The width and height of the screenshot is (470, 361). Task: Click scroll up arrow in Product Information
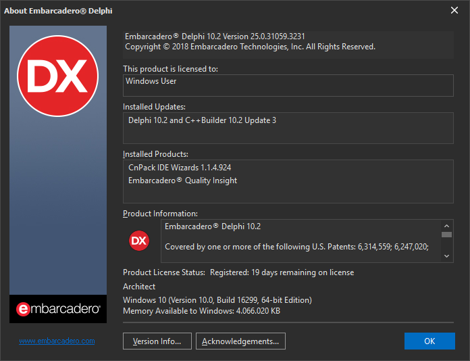point(446,226)
